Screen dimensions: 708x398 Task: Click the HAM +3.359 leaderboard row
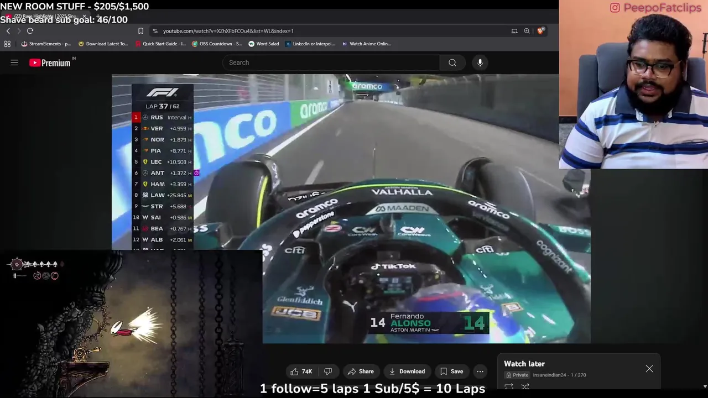pos(163,184)
